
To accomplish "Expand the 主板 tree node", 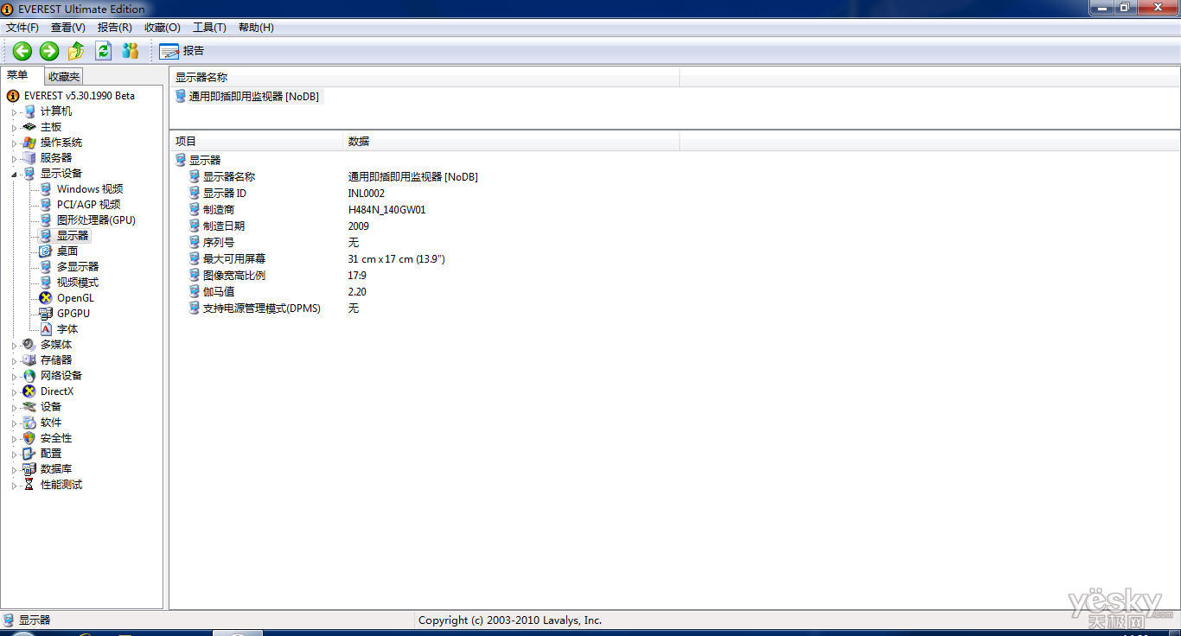I will point(14,127).
